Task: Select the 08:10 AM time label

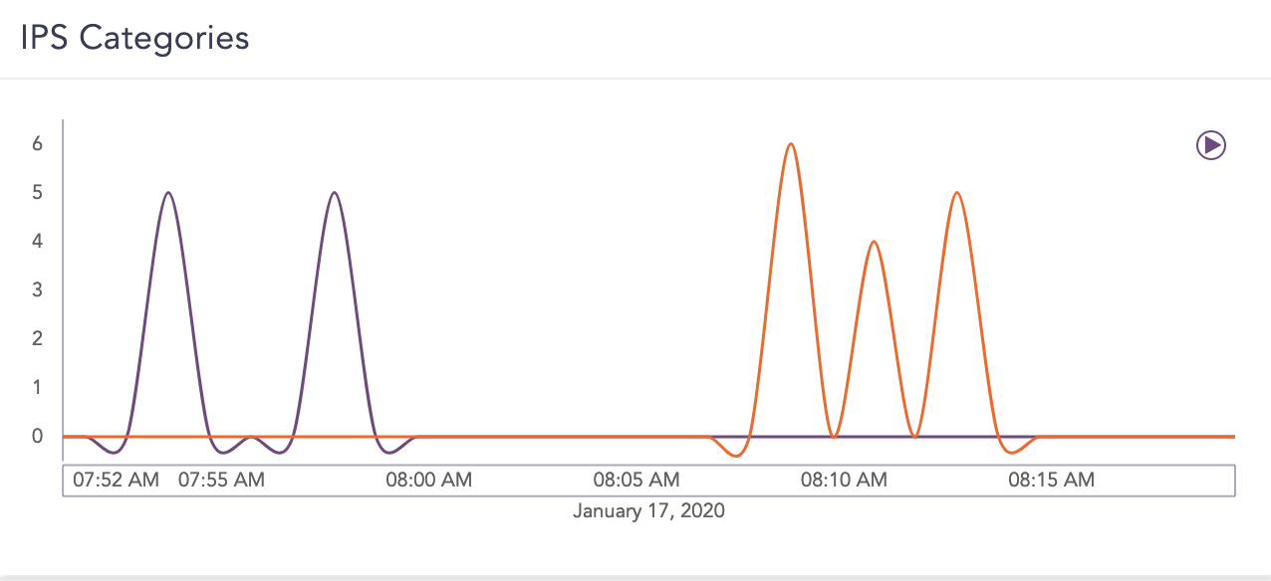Action: 844,480
